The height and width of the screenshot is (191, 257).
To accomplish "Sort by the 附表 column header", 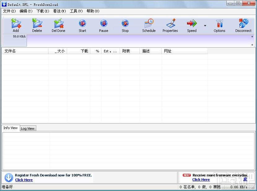I will click(x=130, y=51).
